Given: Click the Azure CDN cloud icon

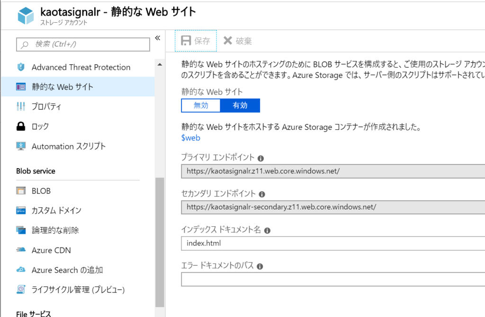Looking at the screenshot, I should pos(21,250).
